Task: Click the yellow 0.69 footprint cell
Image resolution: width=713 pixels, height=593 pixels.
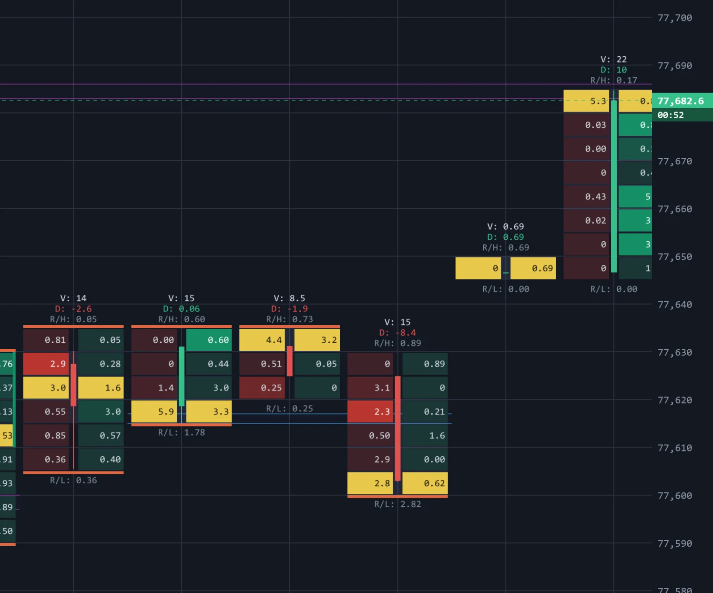Action: [x=533, y=268]
